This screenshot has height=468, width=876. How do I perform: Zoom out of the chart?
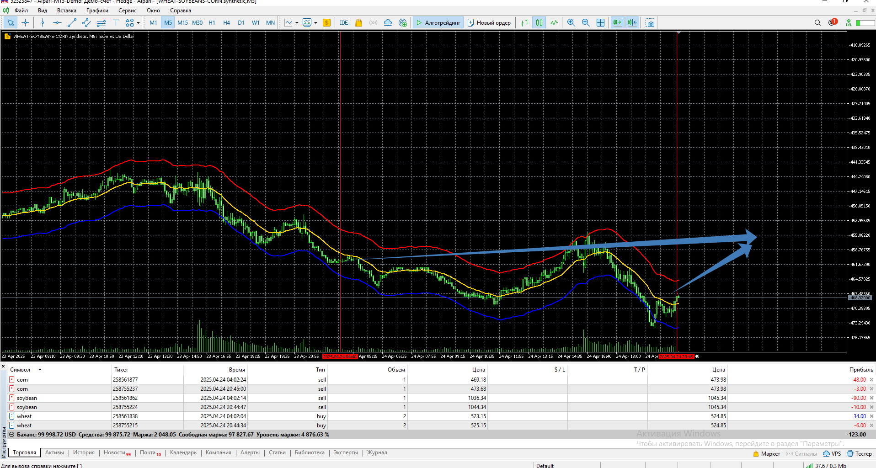(x=586, y=22)
